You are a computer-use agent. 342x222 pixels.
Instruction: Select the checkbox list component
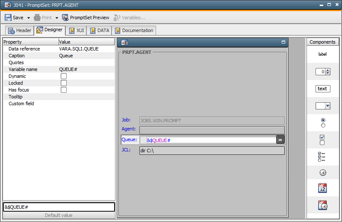coord(322,157)
